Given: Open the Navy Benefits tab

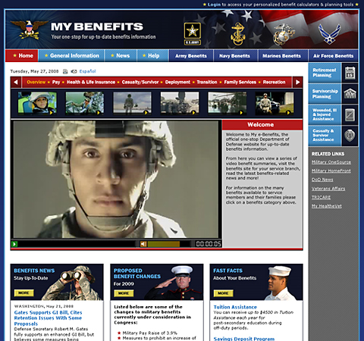Looking at the screenshot, I should pyautogui.click(x=235, y=56).
